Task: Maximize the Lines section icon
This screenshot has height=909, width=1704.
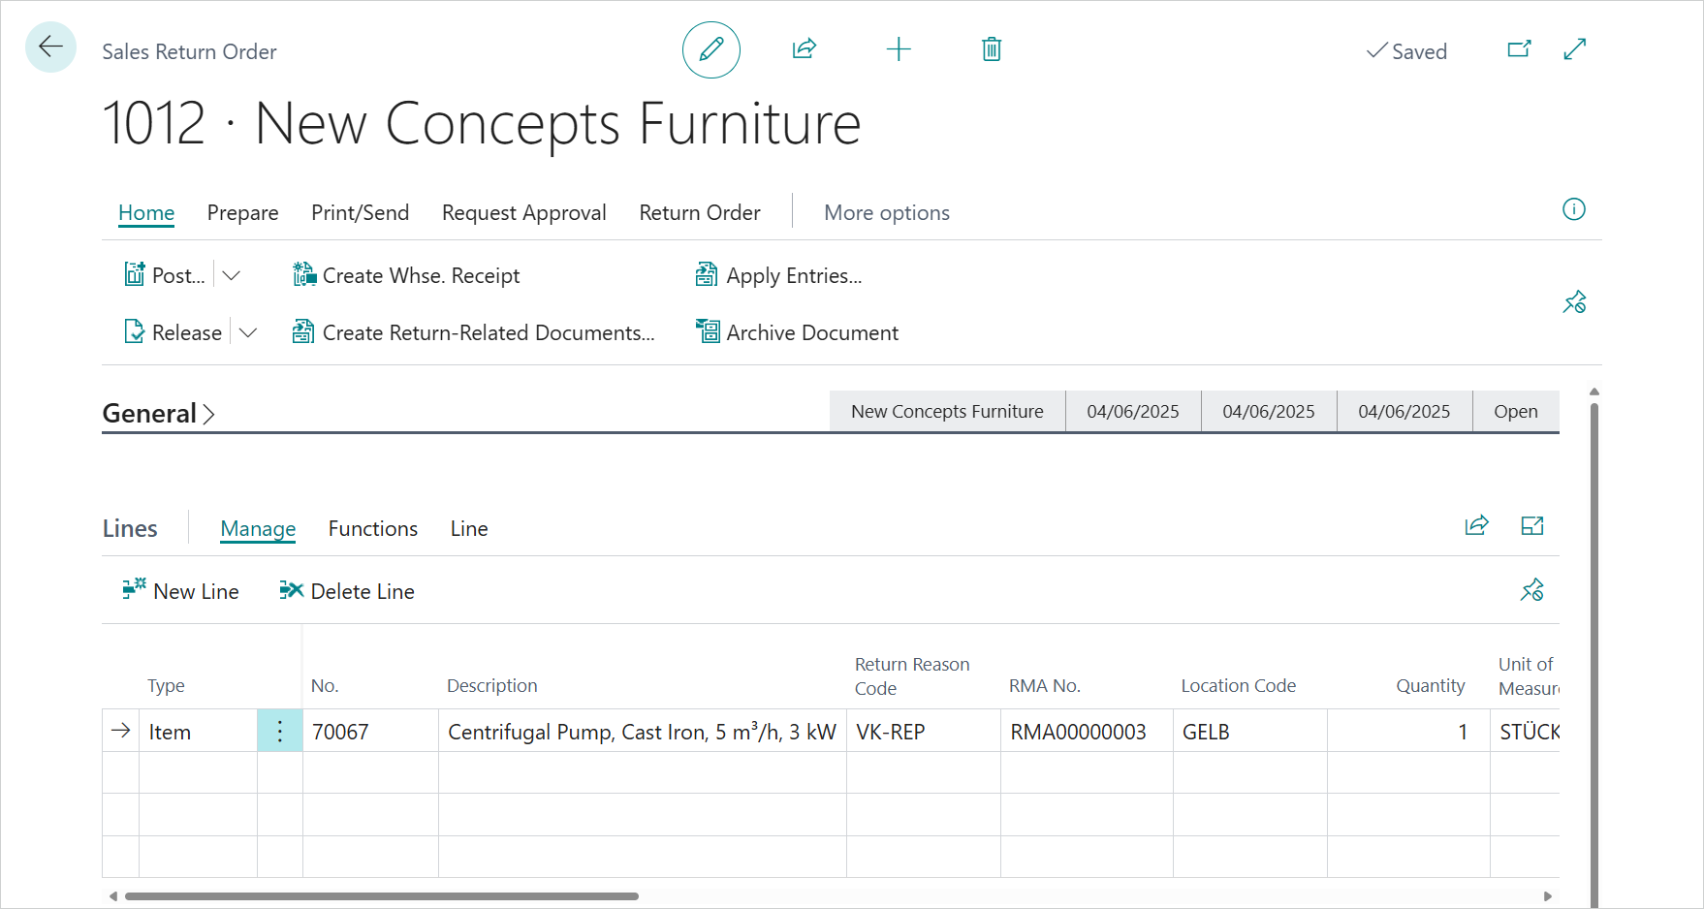Action: click(x=1531, y=526)
